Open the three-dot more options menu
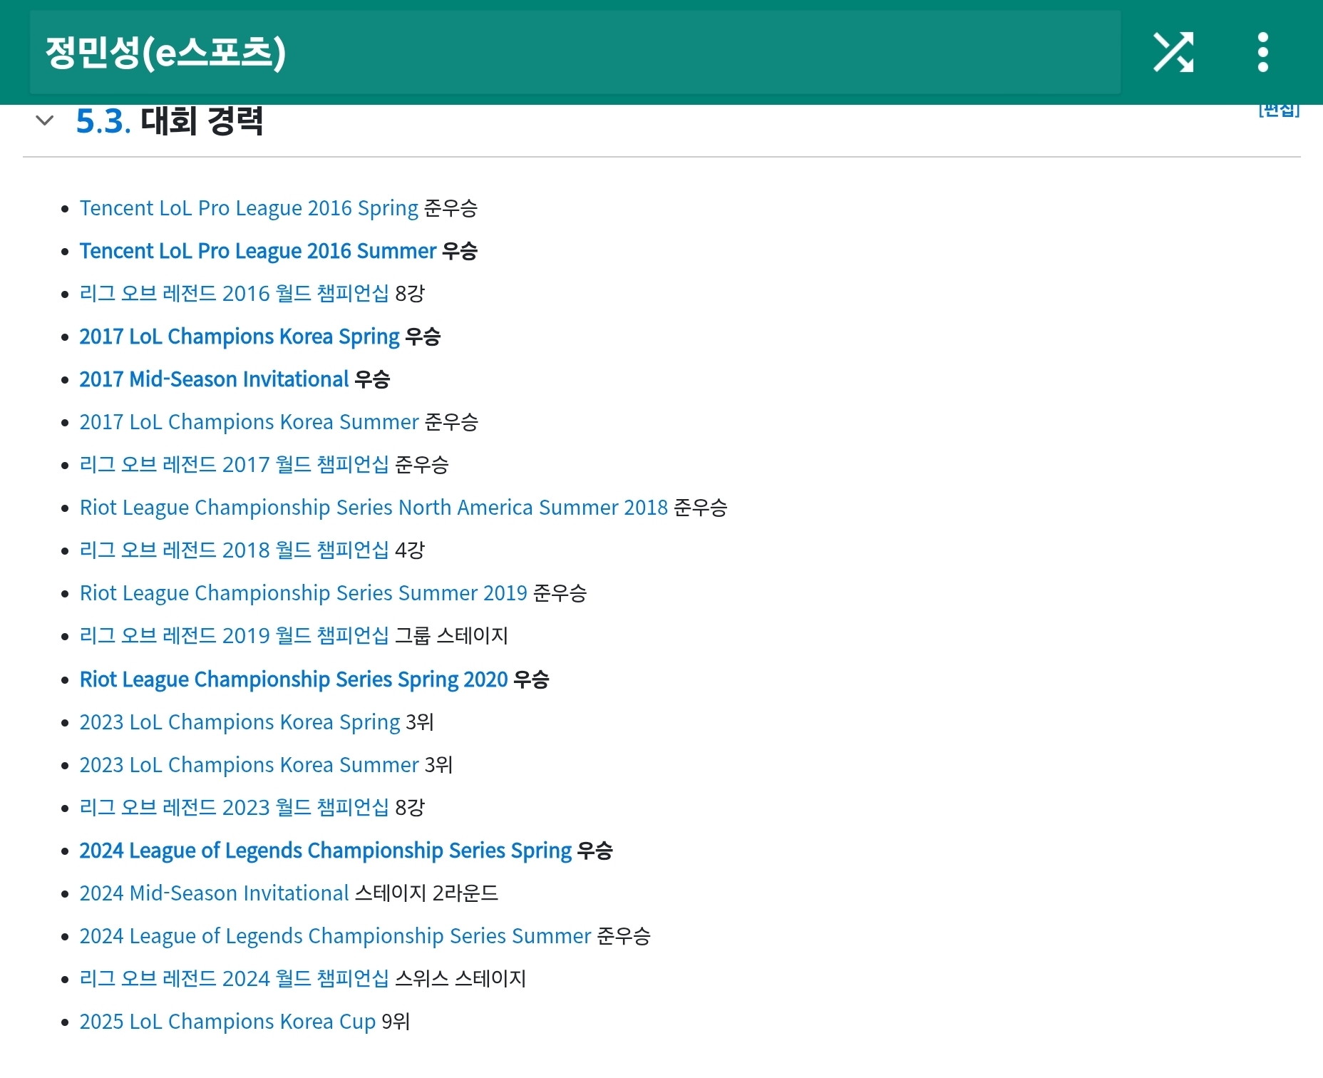This screenshot has width=1323, height=1078. click(1262, 52)
